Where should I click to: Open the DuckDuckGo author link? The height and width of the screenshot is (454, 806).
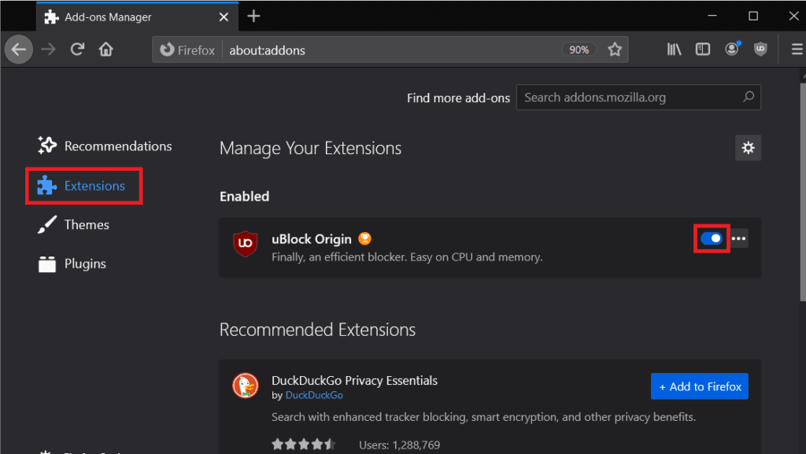313,395
